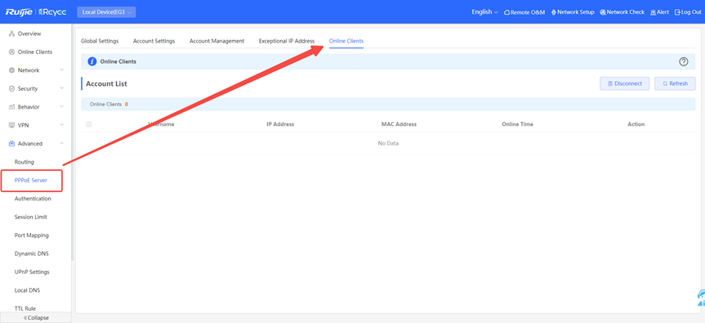
Task: Open Local DNS menu item
Action: click(28, 290)
